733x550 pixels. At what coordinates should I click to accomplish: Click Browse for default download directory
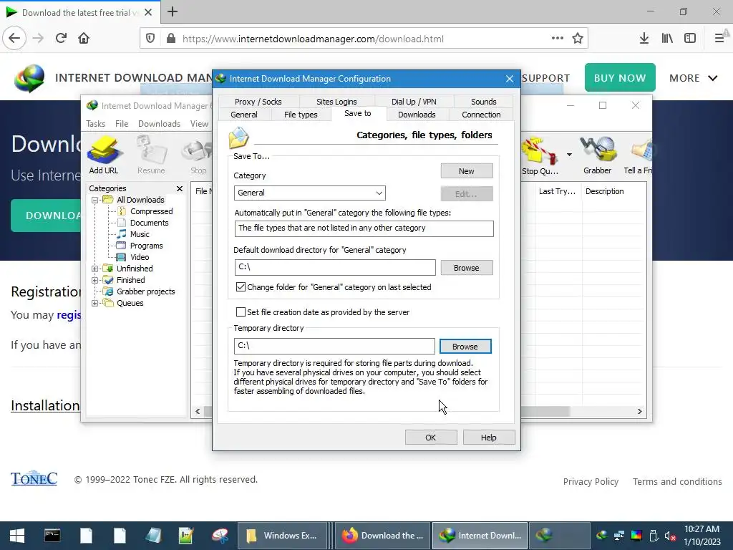pos(467,268)
